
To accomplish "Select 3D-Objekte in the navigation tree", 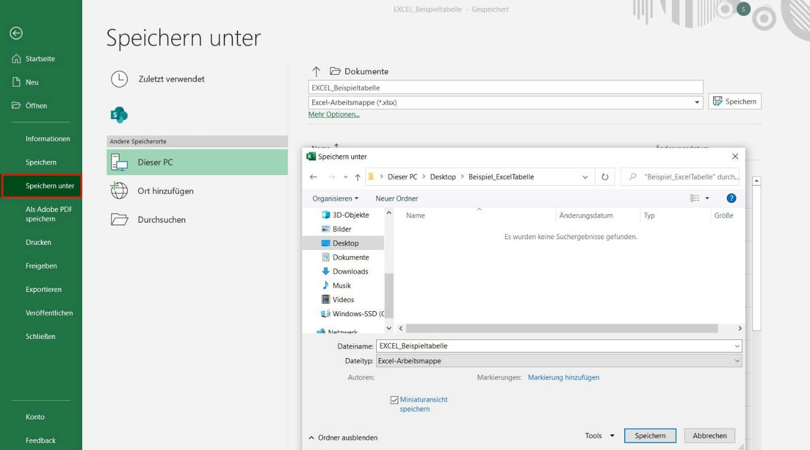I will [x=346, y=215].
